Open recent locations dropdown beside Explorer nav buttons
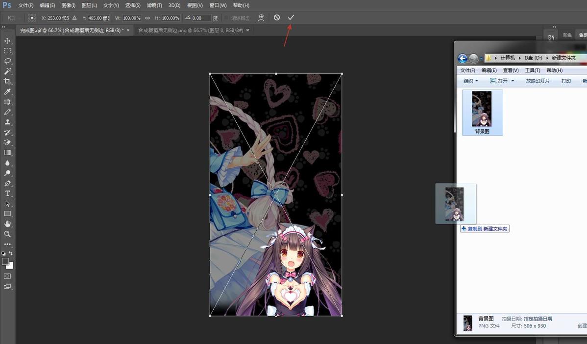 [481, 58]
